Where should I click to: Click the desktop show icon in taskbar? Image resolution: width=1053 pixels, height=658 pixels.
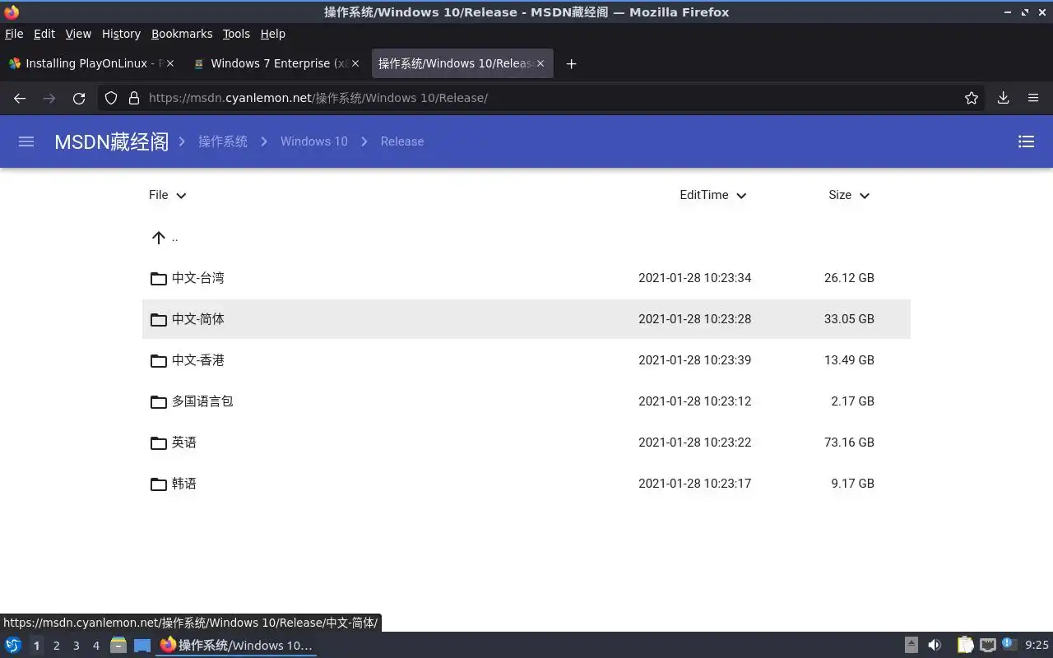click(x=142, y=645)
